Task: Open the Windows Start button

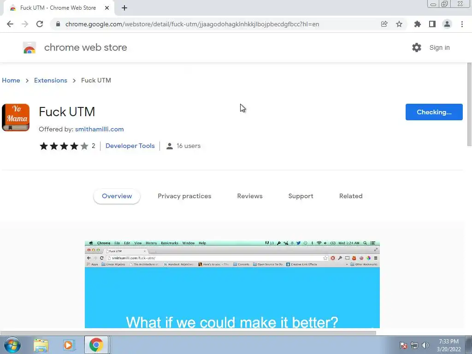Action: click(x=12, y=345)
